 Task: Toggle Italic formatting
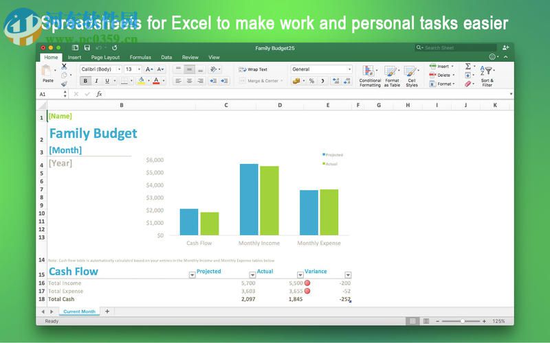click(96, 81)
